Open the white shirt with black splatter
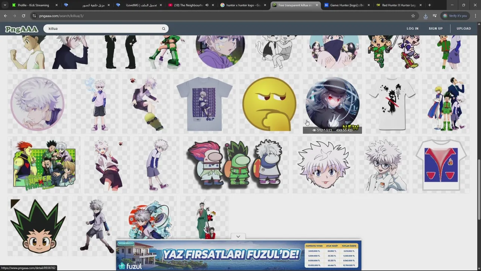The width and height of the screenshot is (481, 271). 392,104
